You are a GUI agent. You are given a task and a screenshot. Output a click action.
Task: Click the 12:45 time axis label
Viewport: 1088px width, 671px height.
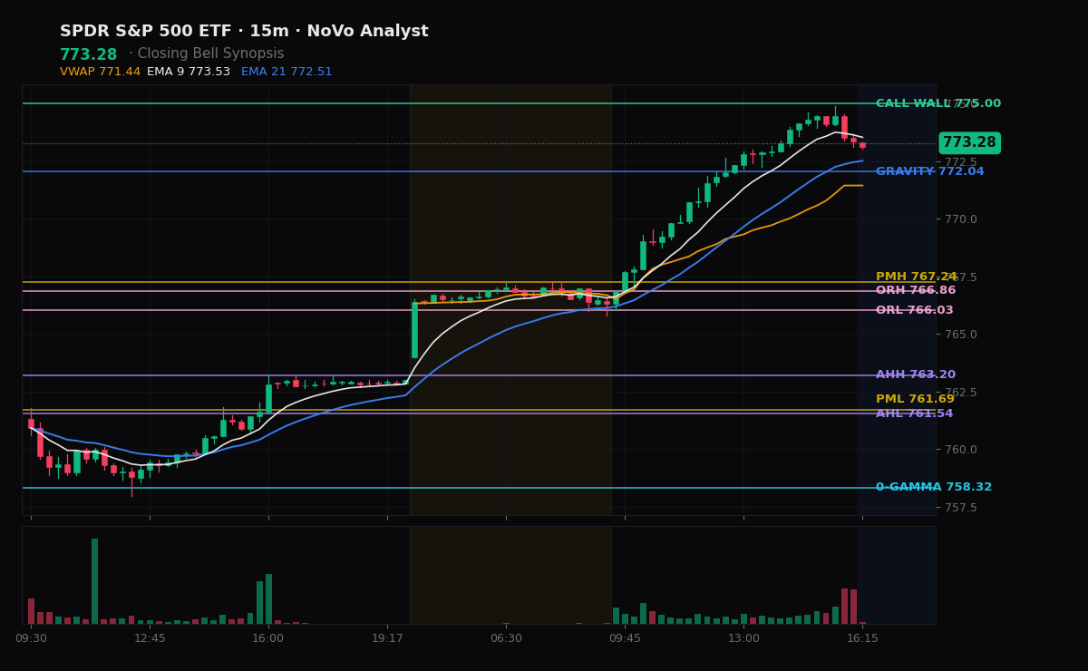click(150, 638)
